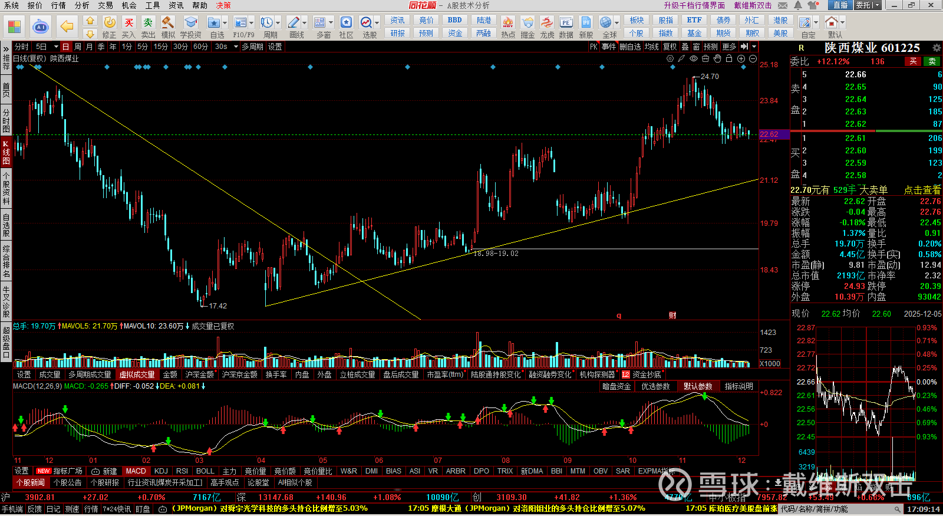Image resolution: width=943 pixels, height=516 pixels.
Task: Click the stock code search input field
Action: coord(841,509)
